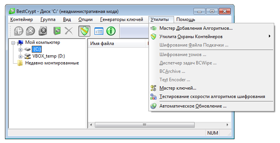Image resolution: width=280 pixels, height=143 pixels.
Task: Click the NUM status bar indicator
Action: [x=213, y=133]
